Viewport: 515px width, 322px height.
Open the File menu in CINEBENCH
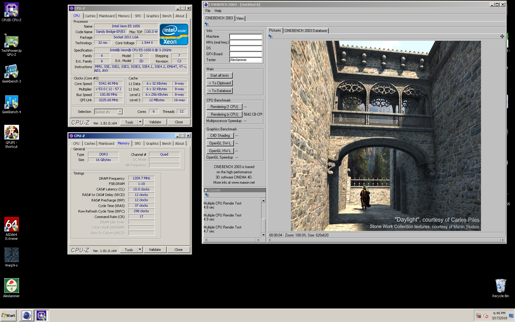(x=208, y=11)
